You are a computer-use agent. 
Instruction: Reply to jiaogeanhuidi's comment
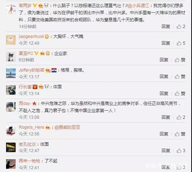click(166, 43)
